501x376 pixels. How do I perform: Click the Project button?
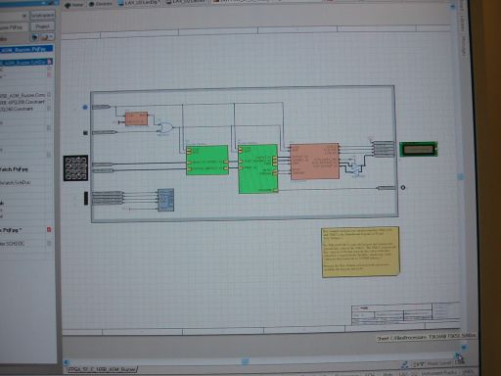(x=42, y=26)
